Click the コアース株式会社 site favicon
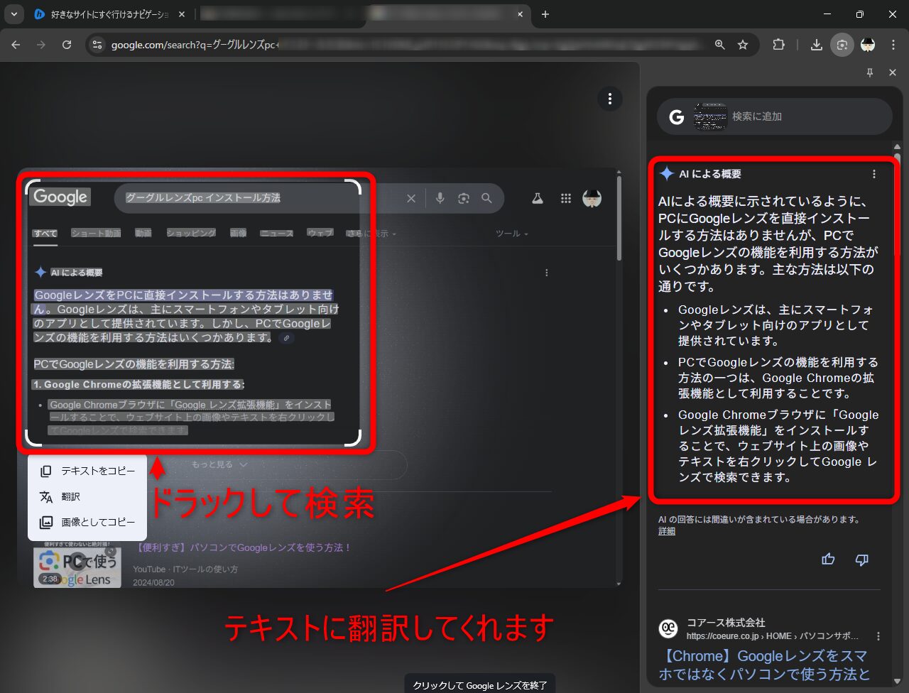 point(668,629)
